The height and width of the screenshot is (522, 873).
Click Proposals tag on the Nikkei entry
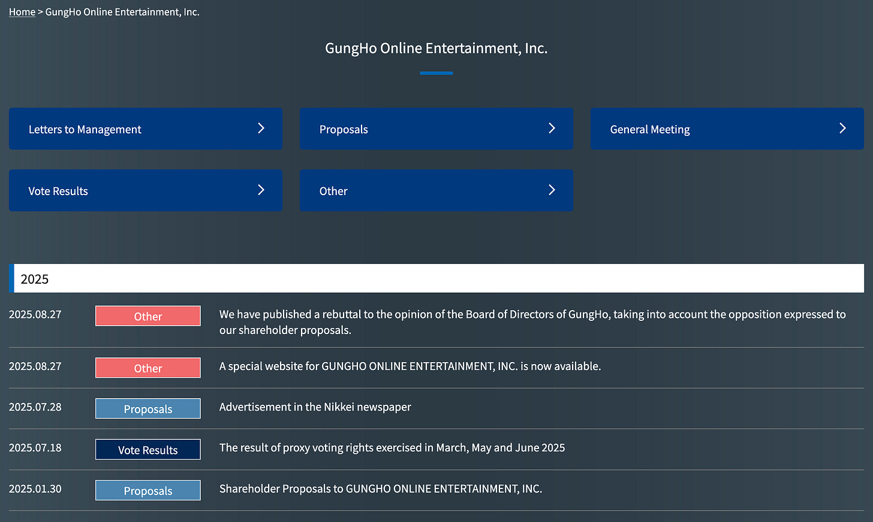[148, 408]
